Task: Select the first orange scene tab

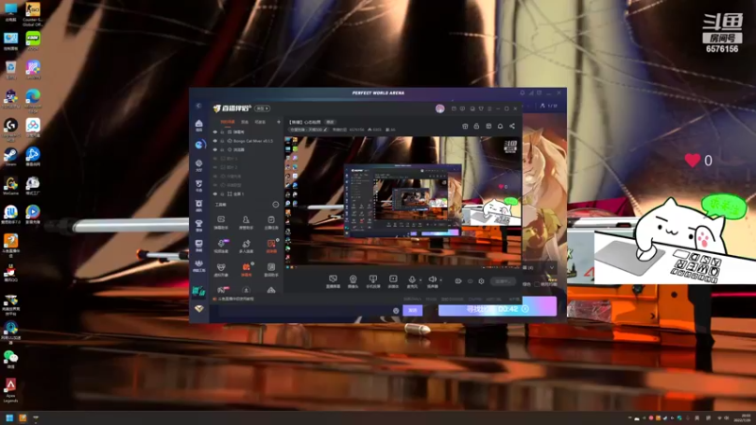Action: [x=227, y=122]
